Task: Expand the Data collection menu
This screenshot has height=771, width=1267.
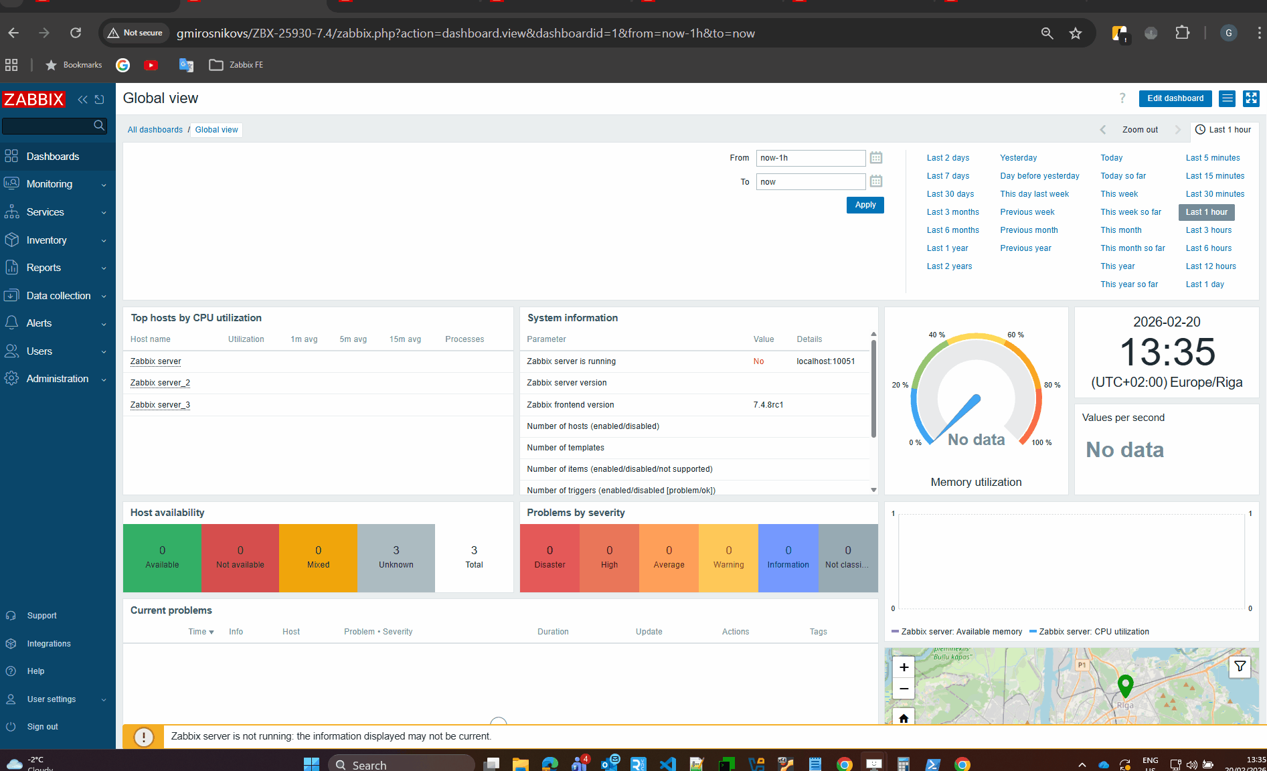Action: pyautogui.click(x=57, y=296)
